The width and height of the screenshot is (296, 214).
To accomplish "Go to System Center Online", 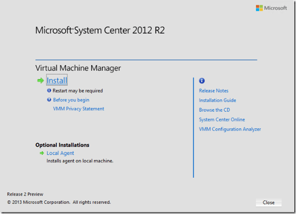I will pyautogui.click(x=222, y=119).
